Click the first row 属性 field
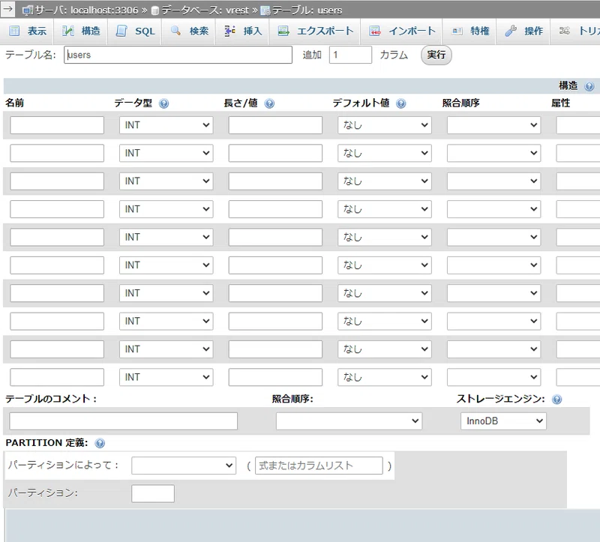 578,125
